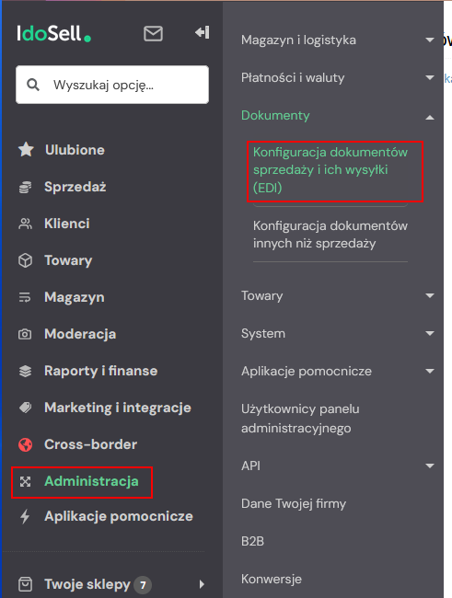The image size is (452, 598).
Task: Expand the Płatności i waluty arrow
Action: (430, 77)
